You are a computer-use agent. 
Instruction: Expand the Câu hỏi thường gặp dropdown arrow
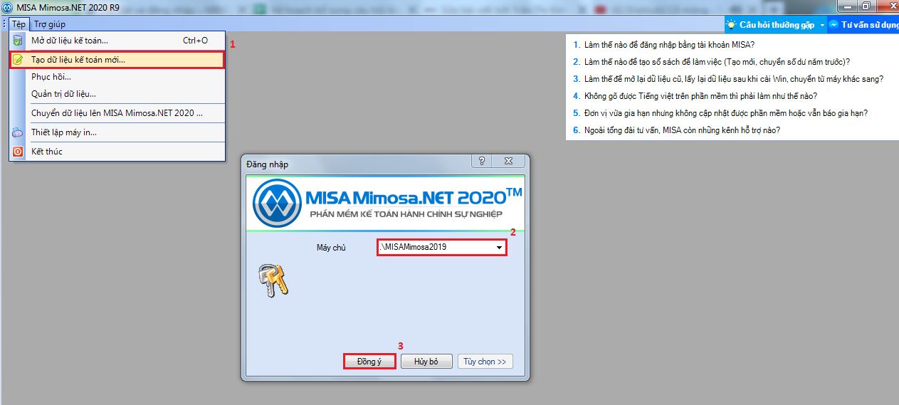pos(822,24)
